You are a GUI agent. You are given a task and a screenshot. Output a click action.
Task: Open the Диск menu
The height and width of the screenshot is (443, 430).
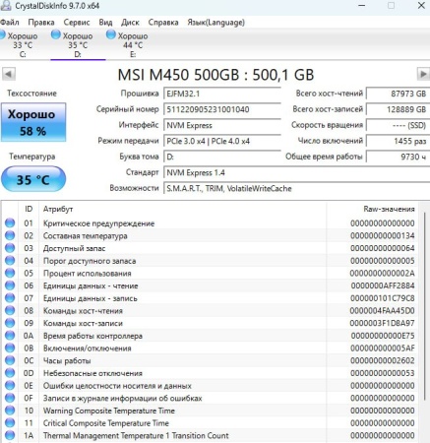[x=130, y=23]
